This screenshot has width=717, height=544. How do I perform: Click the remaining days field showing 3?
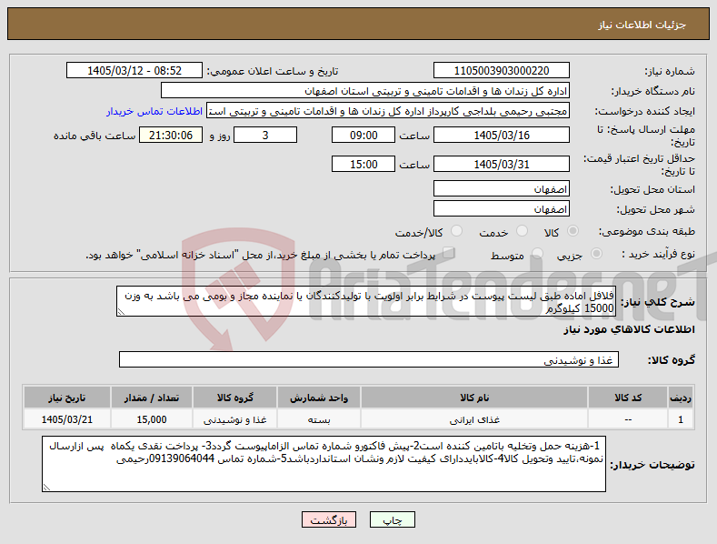[265, 135]
